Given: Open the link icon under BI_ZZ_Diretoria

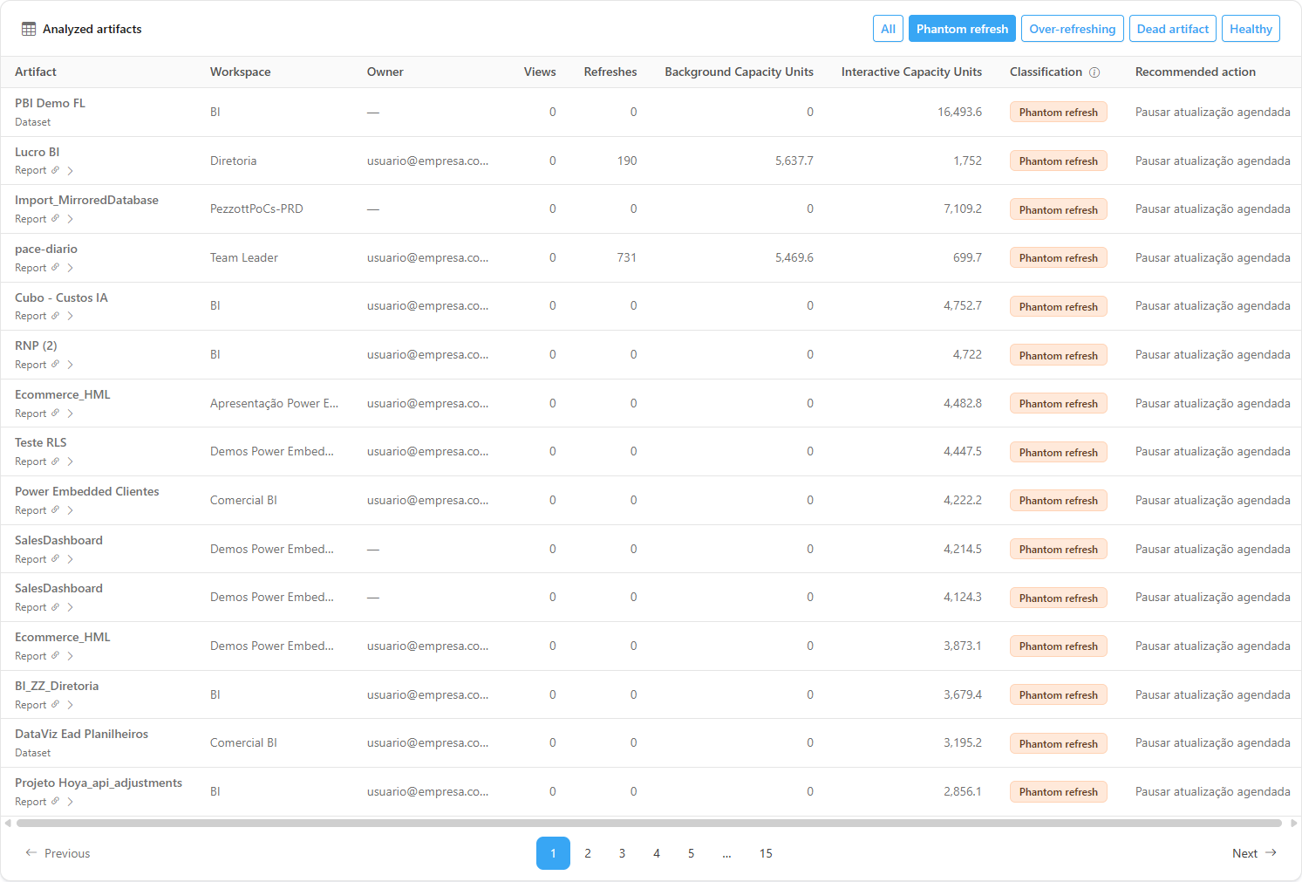Looking at the screenshot, I should click(x=56, y=705).
